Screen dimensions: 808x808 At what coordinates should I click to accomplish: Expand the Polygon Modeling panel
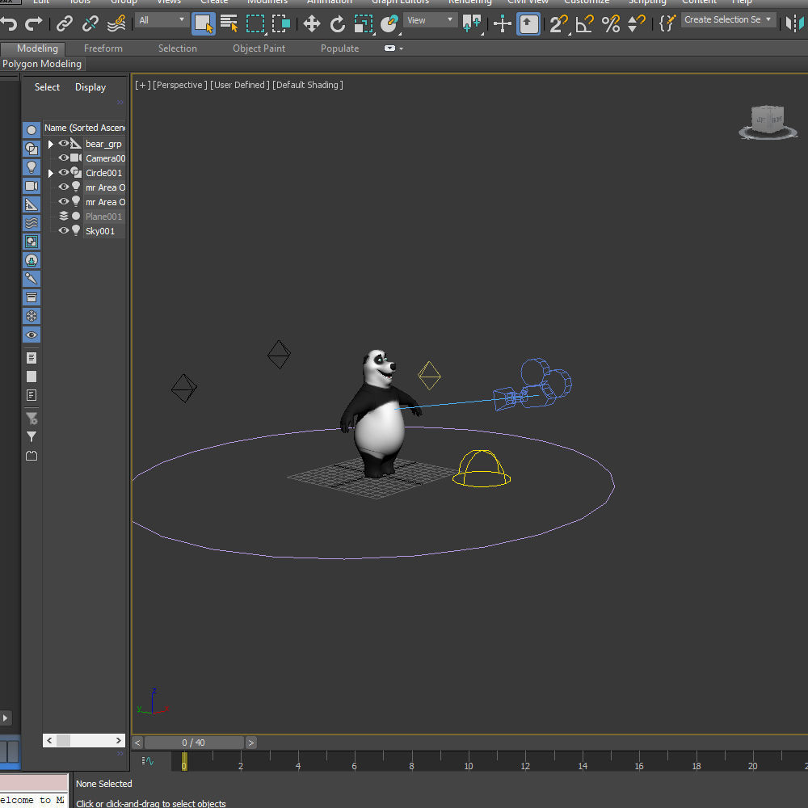[42, 64]
